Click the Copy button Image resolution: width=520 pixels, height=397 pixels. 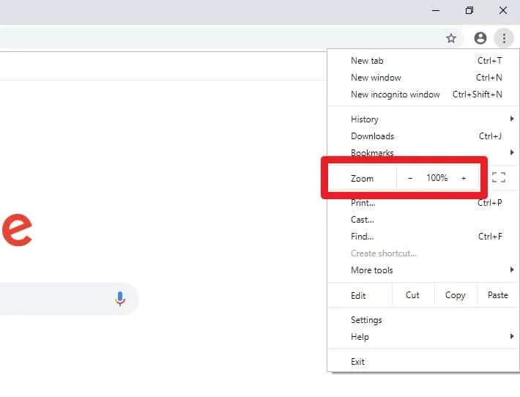click(x=456, y=295)
